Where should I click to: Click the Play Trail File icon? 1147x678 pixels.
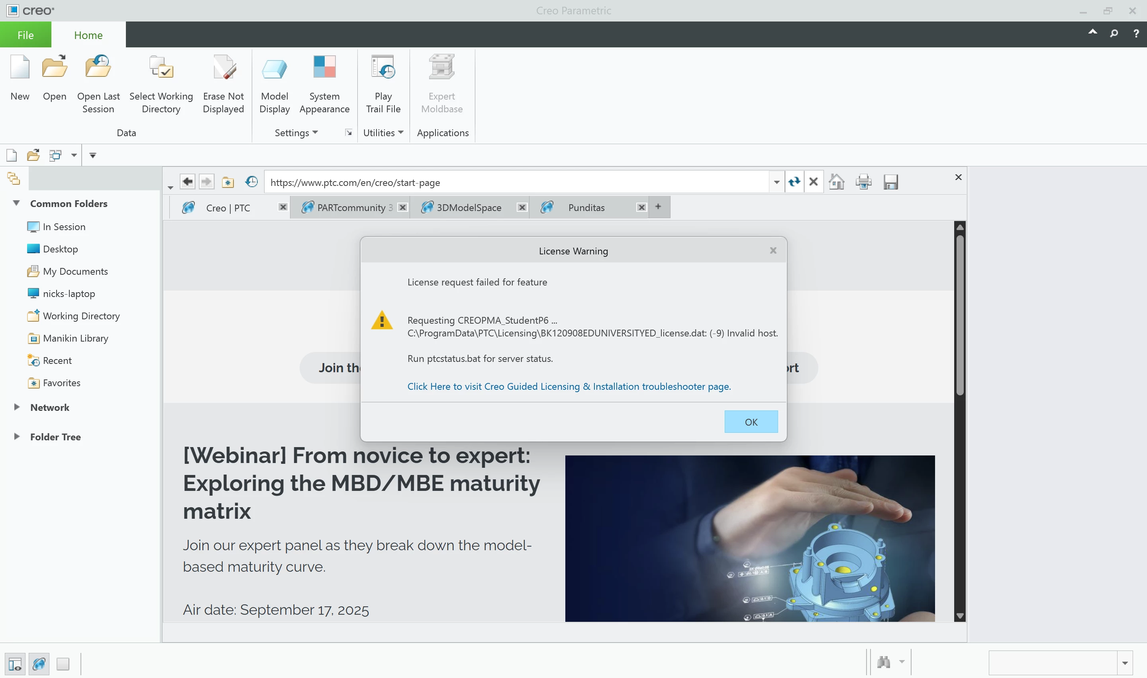(383, 68)
